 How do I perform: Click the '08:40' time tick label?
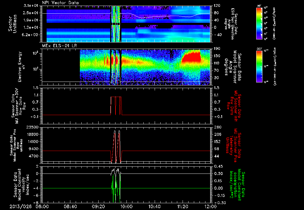click(70, 206)
